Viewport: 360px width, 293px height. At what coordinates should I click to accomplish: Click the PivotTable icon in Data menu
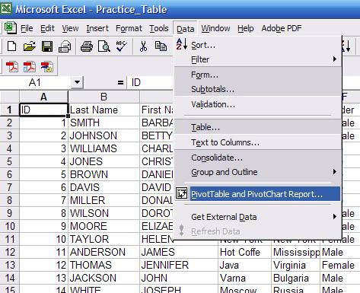[182, 193]
